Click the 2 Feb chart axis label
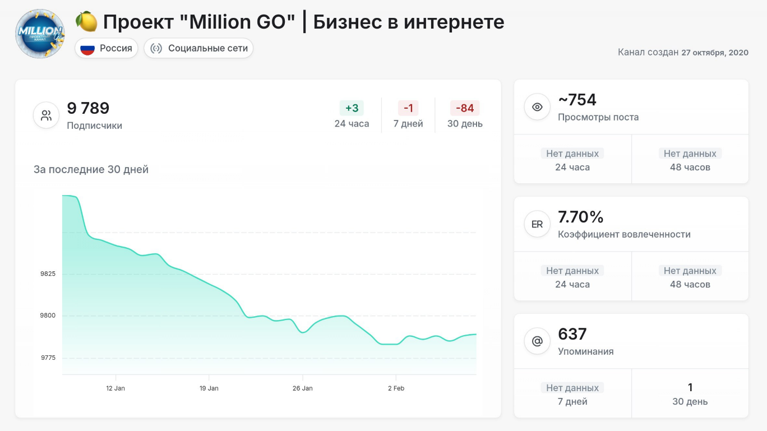This screenshot has width=767, height=431. click(396, 388)
